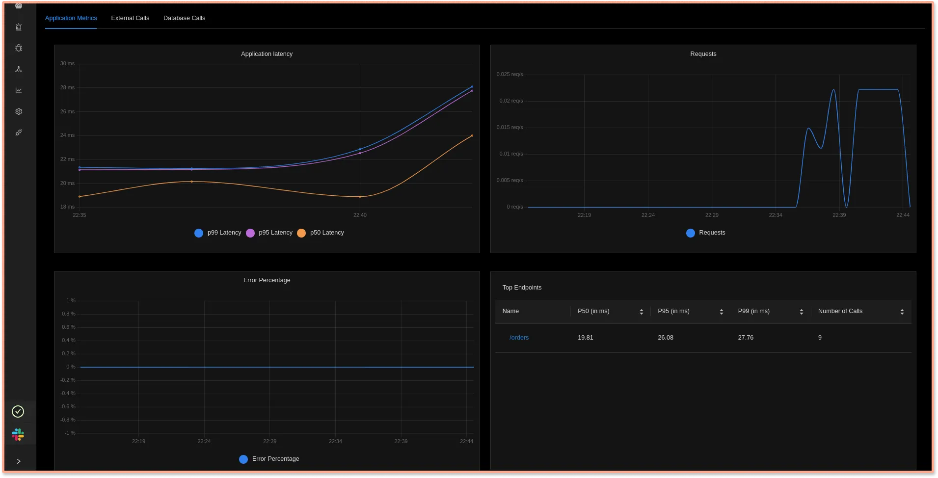Sort table by P50 (in ms) arrows
The image size is (938, 478).
642,312
